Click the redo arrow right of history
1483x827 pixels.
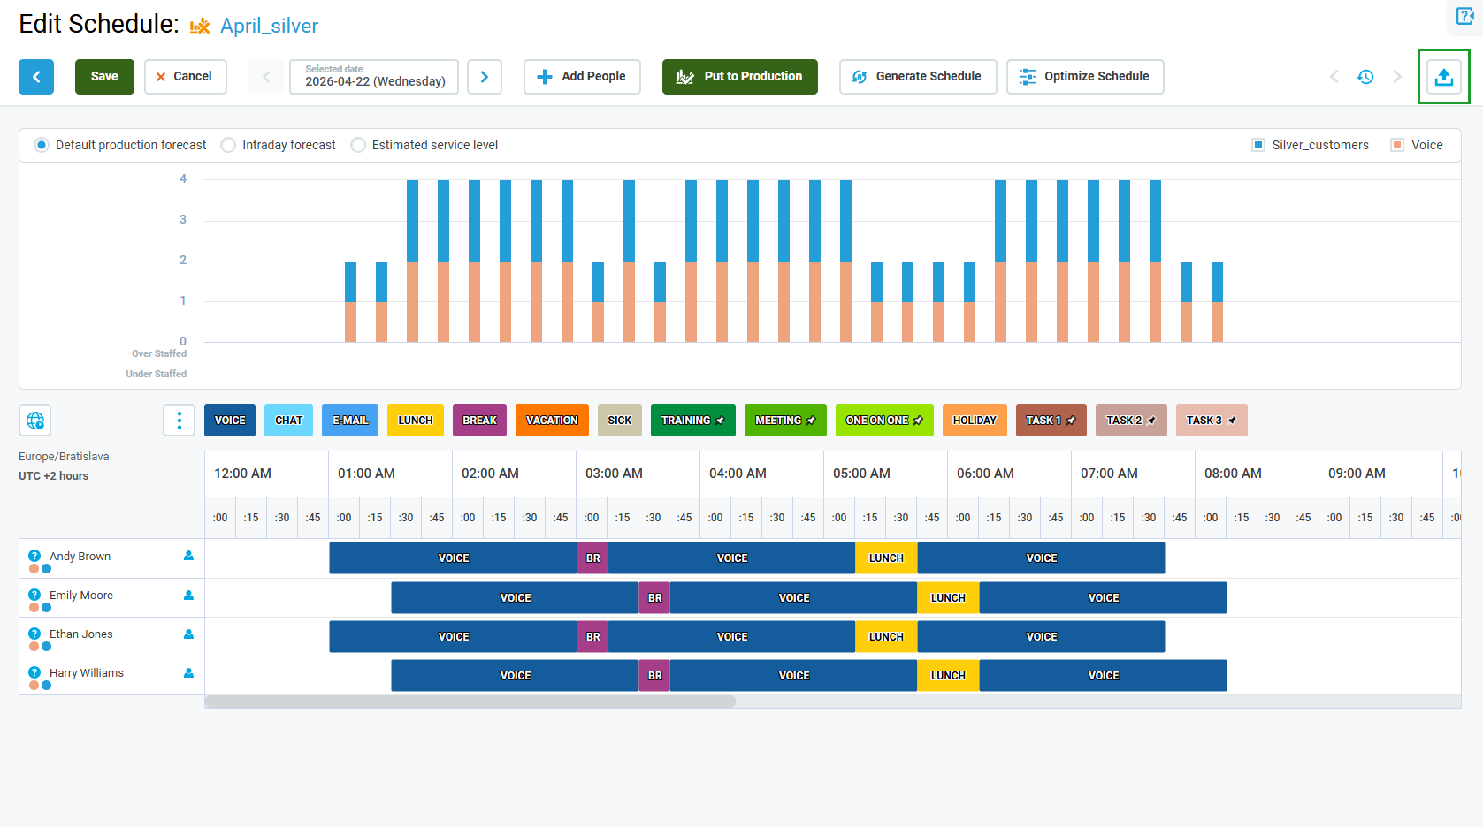click(1397, 77)
